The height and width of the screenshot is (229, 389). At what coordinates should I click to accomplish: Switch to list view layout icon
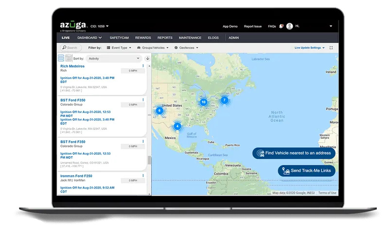coord(61,58)
